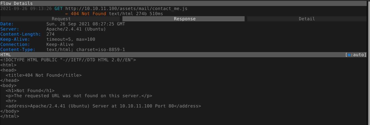Select the Response tab
Image resolution: width=370 pixels, height=125 pixels.
(x=185, y=19)
